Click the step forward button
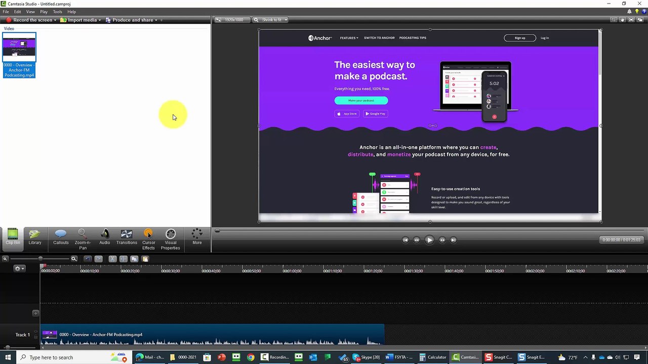 442,240
